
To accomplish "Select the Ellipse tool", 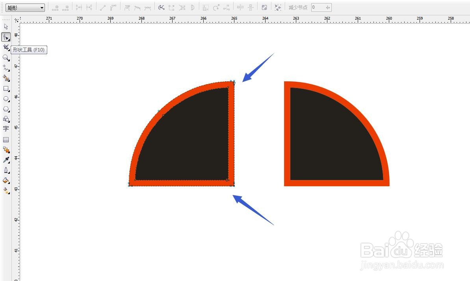I will (x=6, y=99).
